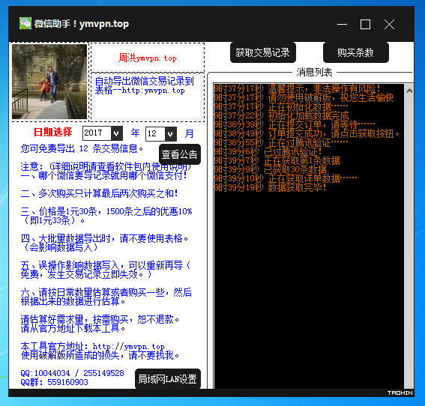Image resolution: width=425 pixels, height=406 pixels.
Task: Click the year field showing 2017
Action: click(x=97, y=133)
